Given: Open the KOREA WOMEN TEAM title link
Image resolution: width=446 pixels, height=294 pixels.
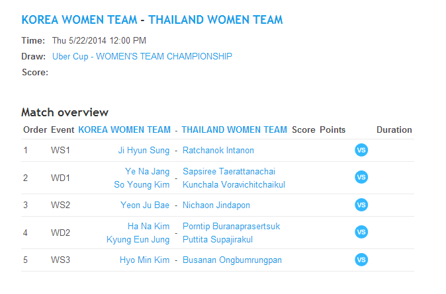Looking at the screenshot, I should (78, 20).
